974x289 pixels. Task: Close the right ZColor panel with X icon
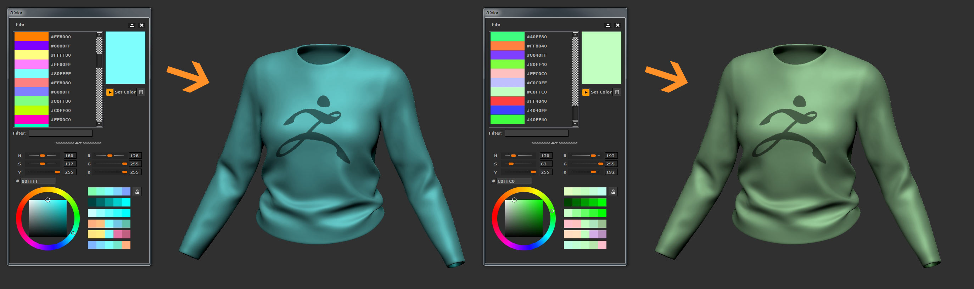click(618, 25)
